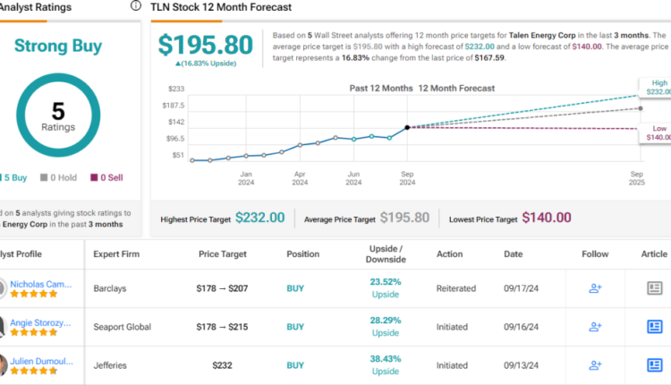Open the Jefferies rating article icon
Viewport: 671px width, 385px height.
coord(656,364)
